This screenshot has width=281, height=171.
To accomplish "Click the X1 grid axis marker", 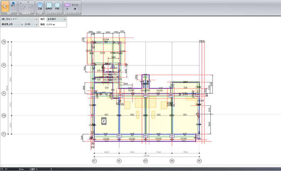I will (x=94, y=161).
